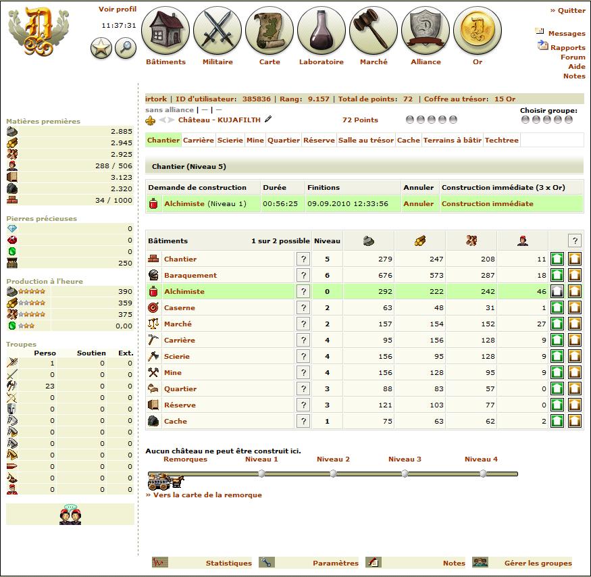This screenshot has width=591, height=577.
Task: Click the green upgrade arrow for Caserne
Action: [557, 307]
